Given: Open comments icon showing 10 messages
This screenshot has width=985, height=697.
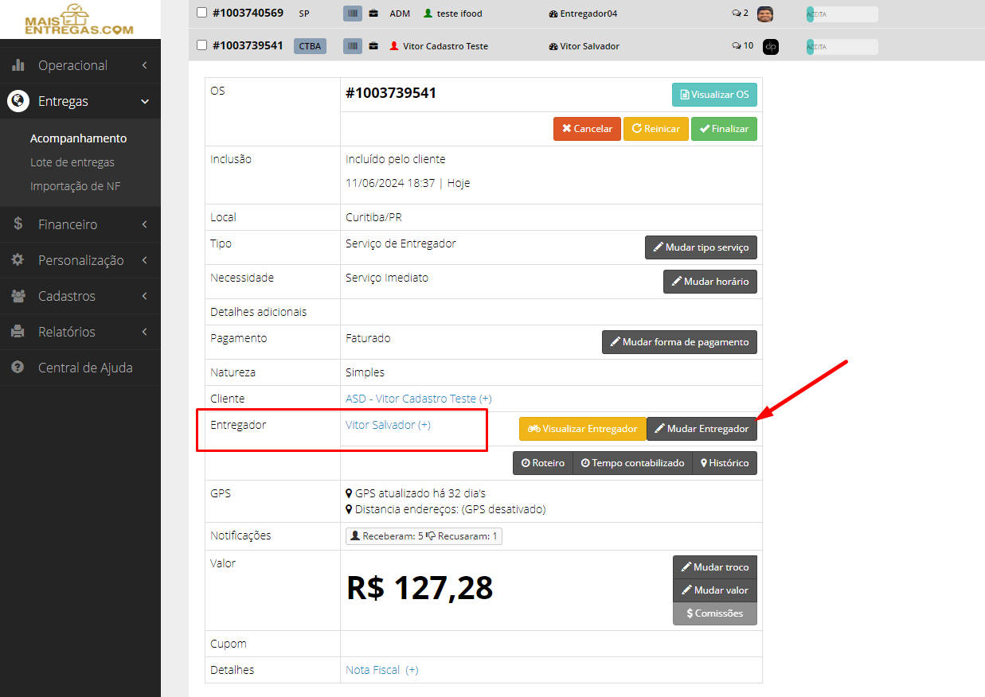Looking at the screenshot, I should click(742, 46).
